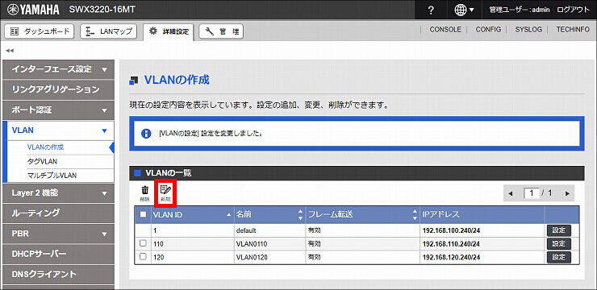The image size is (597, 290).
Task: Click the page number input field
Action: point(531,193)
